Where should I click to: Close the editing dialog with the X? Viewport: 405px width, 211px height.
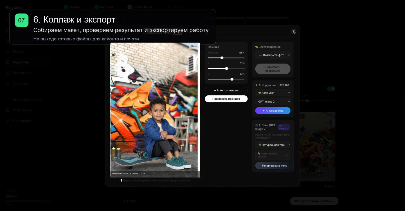coord(294,32)
